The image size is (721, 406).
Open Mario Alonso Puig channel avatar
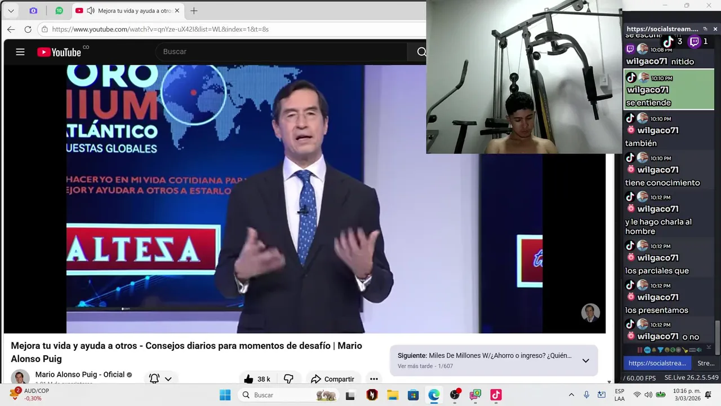pos(20,377)
